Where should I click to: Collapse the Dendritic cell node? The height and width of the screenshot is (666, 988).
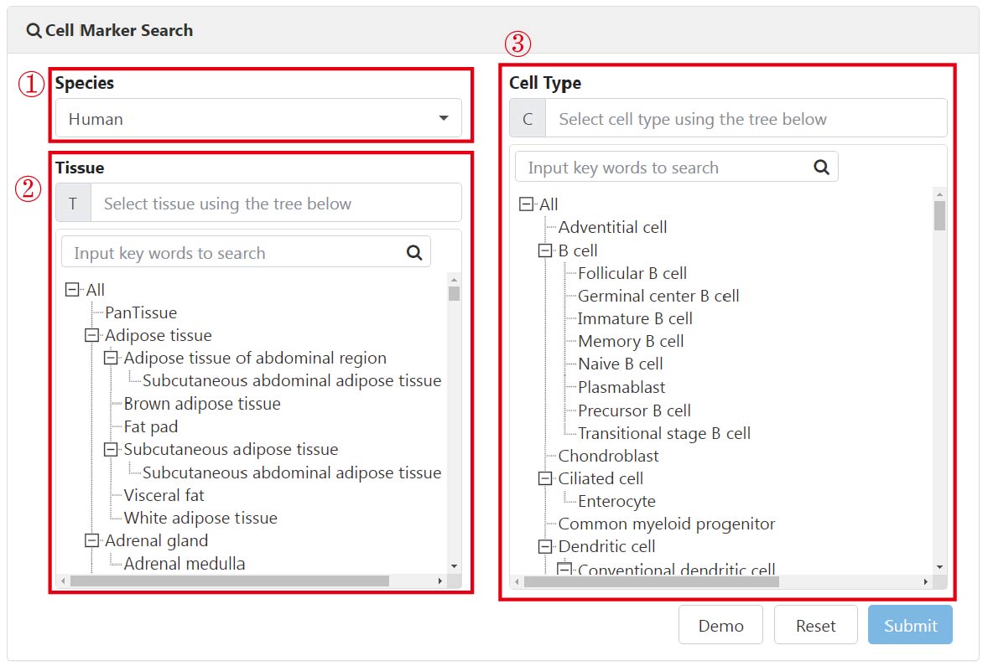[x=545, y=546]
